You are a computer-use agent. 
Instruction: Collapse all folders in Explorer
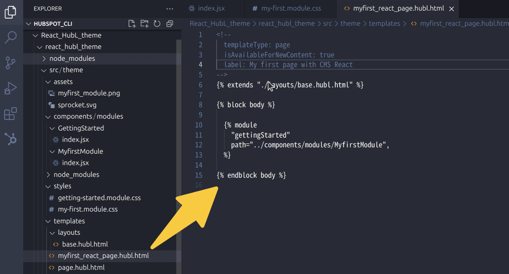click(170, 24)
